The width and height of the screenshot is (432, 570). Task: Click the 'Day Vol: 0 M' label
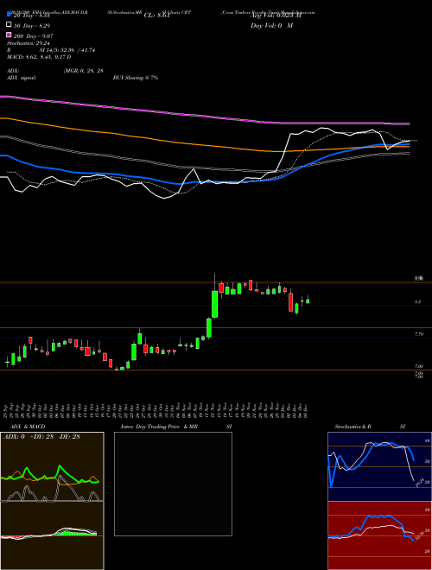tap(271, 25)
